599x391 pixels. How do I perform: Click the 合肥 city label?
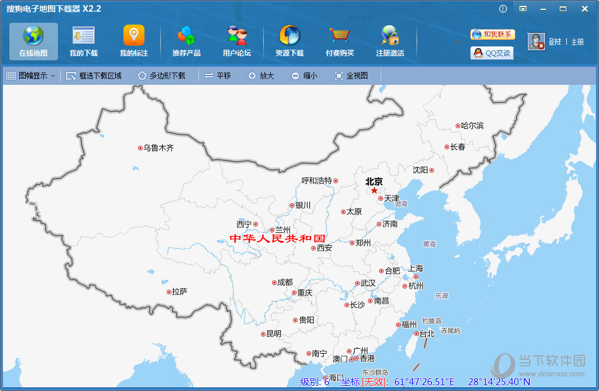(393, 271)
